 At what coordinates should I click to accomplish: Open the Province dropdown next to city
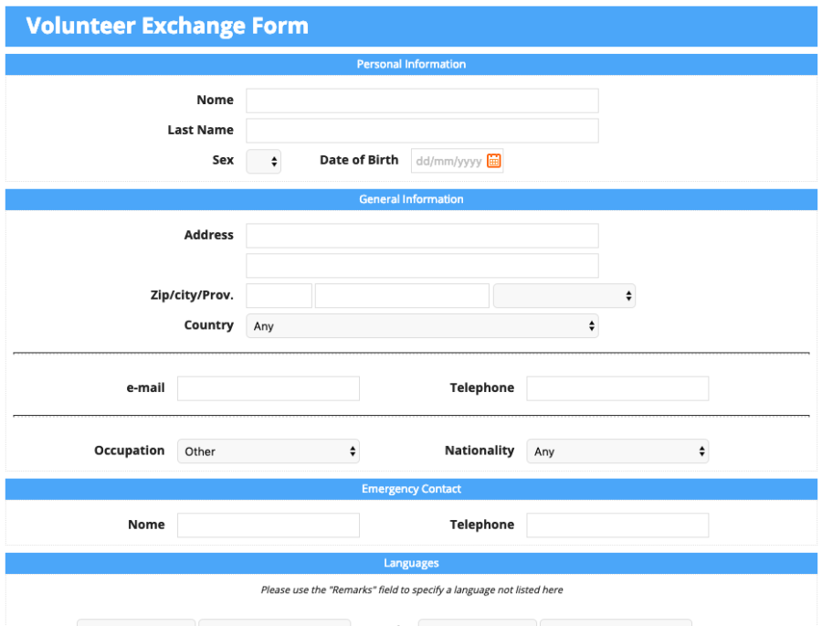pyautogui.click(x=564, y=296)
